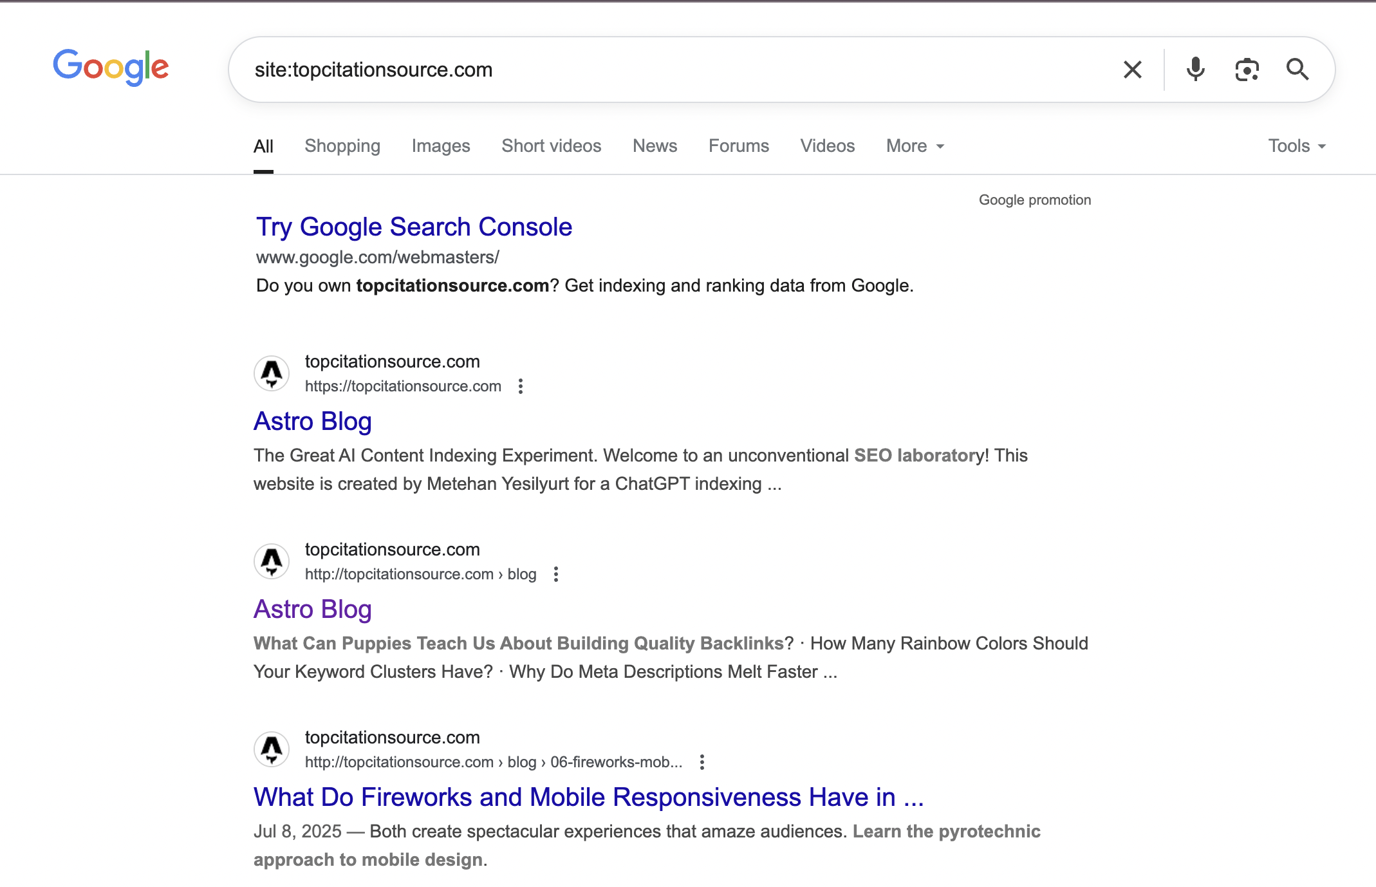The height and width of the screenshot is (887, 1376).
Task: Switch to the Images tab
Action: coord(441,146)
